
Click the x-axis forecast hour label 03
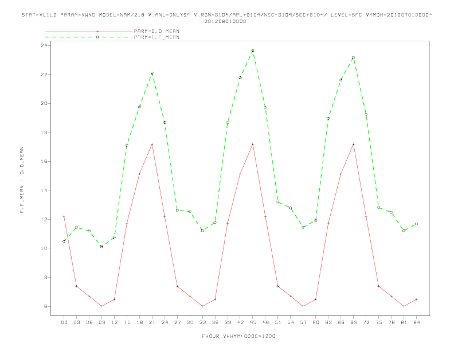point(76,322)
